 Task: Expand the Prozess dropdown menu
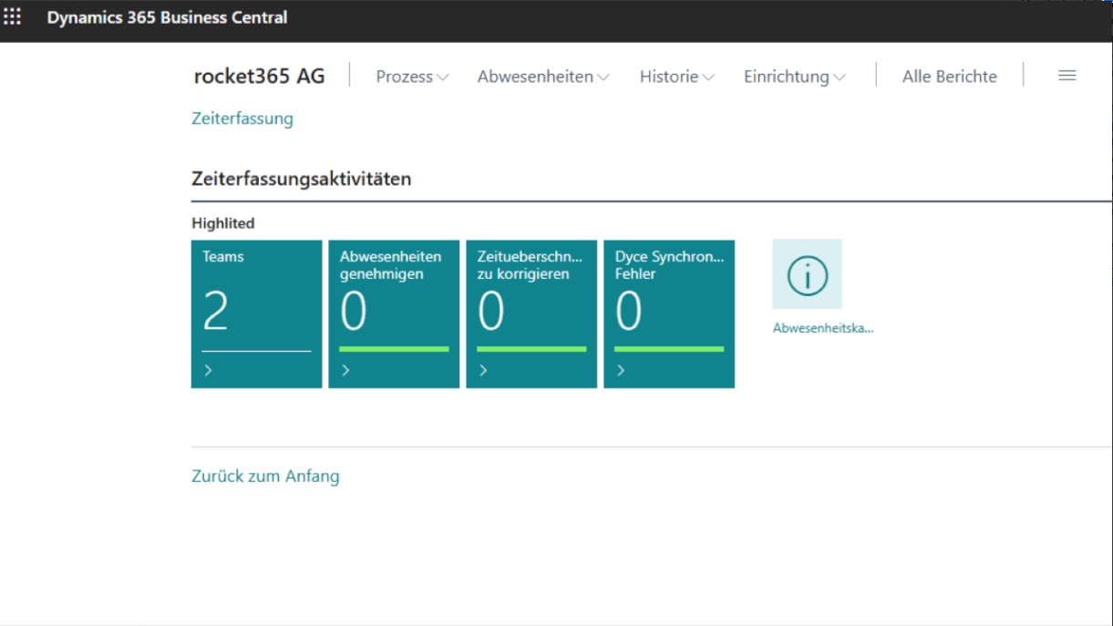412,77
